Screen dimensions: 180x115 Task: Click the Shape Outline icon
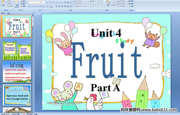(x=118, y=4)
